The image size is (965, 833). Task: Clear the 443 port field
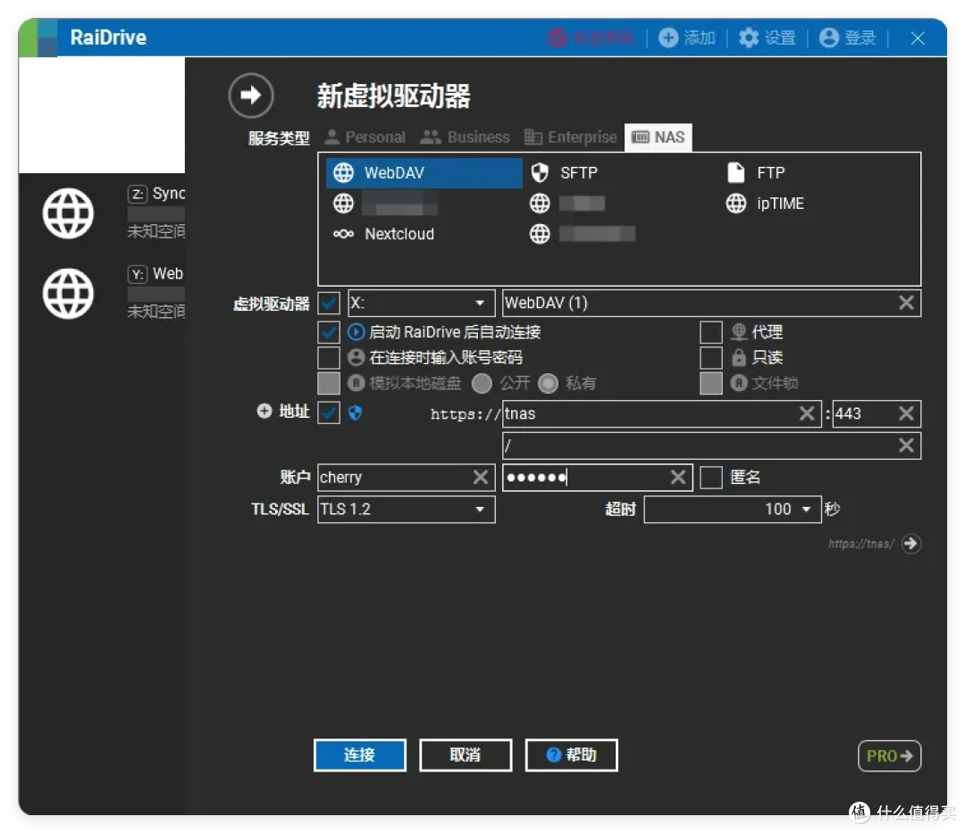906,413
